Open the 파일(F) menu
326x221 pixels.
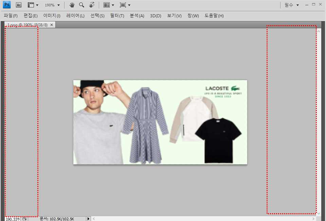point(11,16)
